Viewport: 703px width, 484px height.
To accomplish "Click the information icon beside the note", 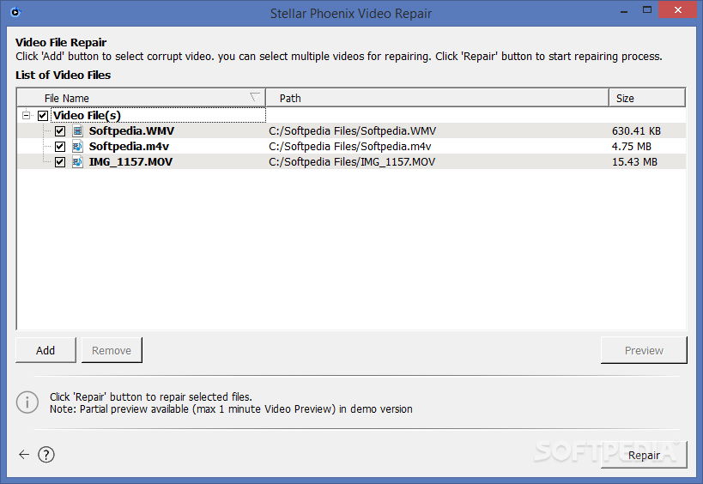I will pyautogui.click(x=27, y=402).
